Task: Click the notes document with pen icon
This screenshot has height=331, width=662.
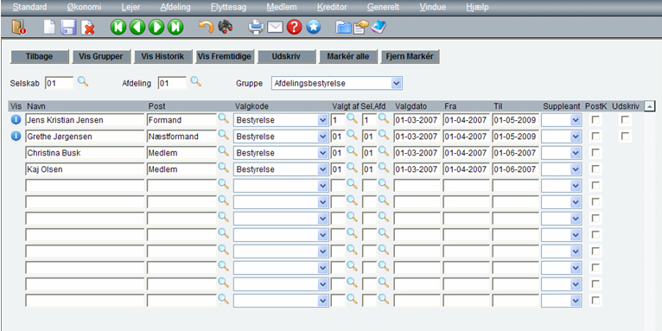Action: click(361, 28)
